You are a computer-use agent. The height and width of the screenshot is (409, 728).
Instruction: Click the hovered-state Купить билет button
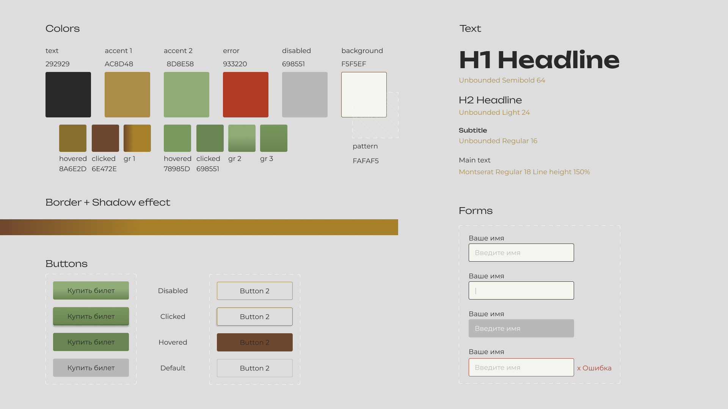[x=91, y=342]
